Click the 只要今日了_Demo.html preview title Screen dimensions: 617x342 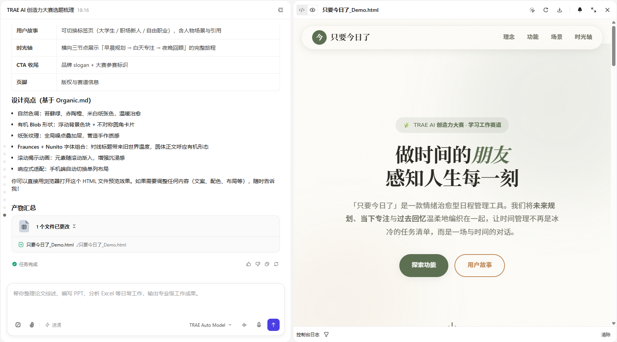click(x=350, y=10)
